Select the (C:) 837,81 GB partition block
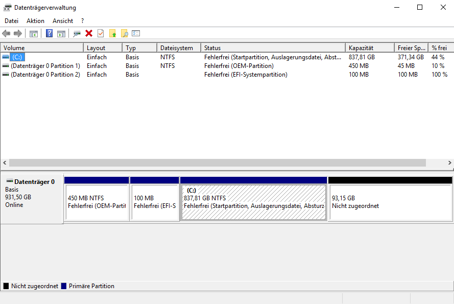The width and height of the screenshot is (454, 304). [254, 199]
